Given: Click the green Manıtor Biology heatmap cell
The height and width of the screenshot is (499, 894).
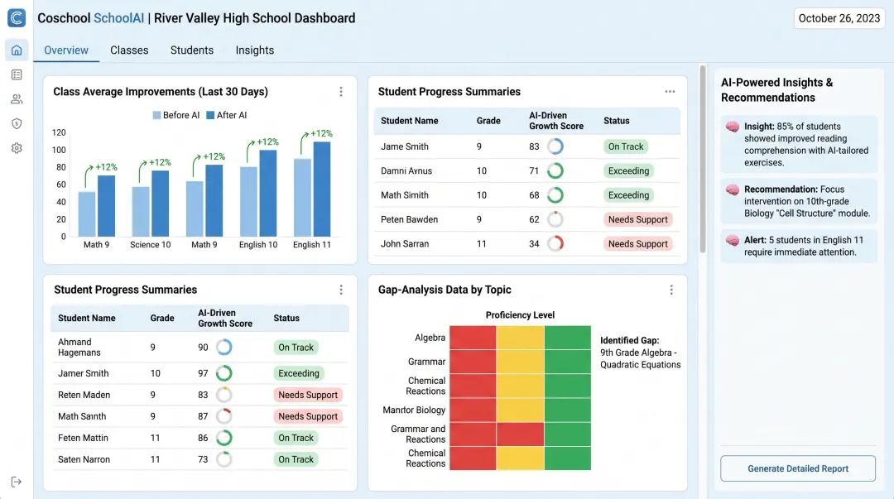Looking at the screenshot, I should [x=568, y=410].
